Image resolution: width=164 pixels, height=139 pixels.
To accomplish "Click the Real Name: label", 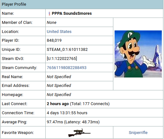I will pos(12,77).
